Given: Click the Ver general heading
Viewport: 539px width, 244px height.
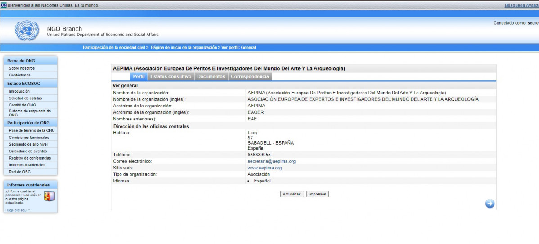Looking at the screenshot, I should point(125,86).
